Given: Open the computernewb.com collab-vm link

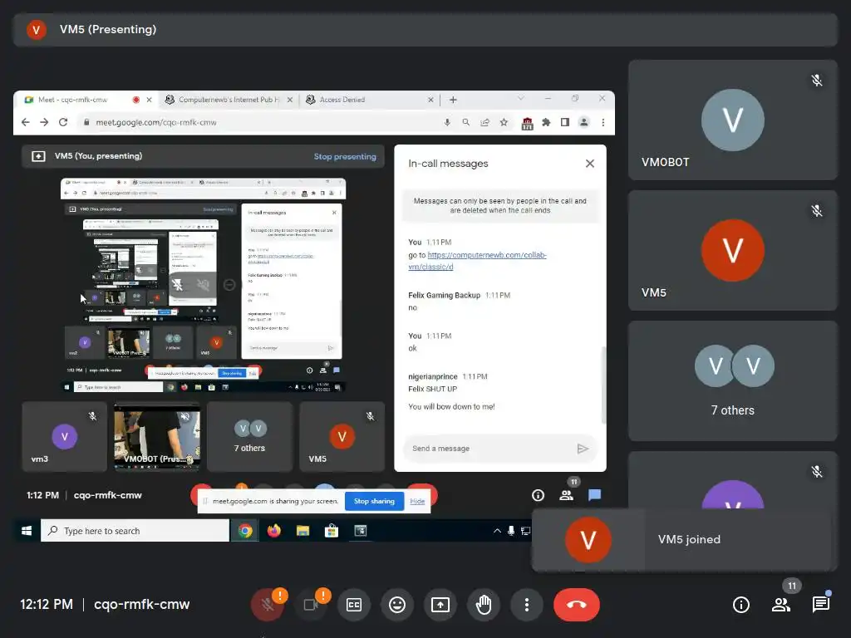Looking at the screenshot, I should pos(477,261).
